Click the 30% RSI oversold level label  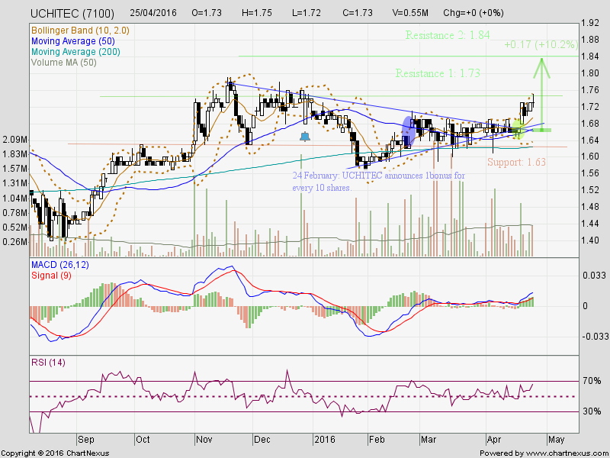pyautogui.click(x=592, y=411)
